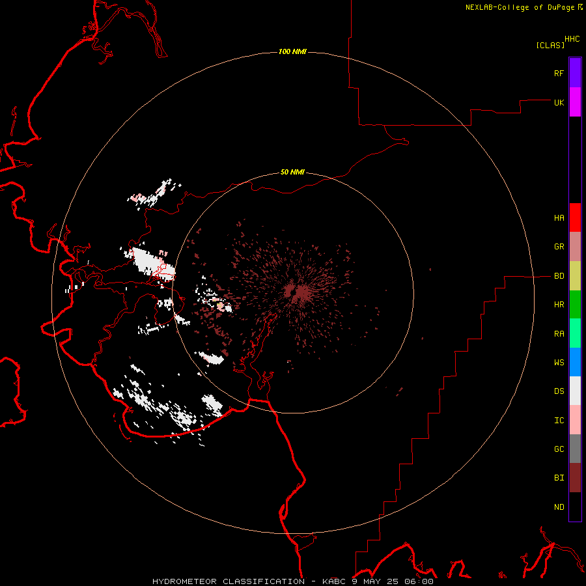Click the 06:00 timestamp
586x586 pixels.
click(x=419, y=581)
